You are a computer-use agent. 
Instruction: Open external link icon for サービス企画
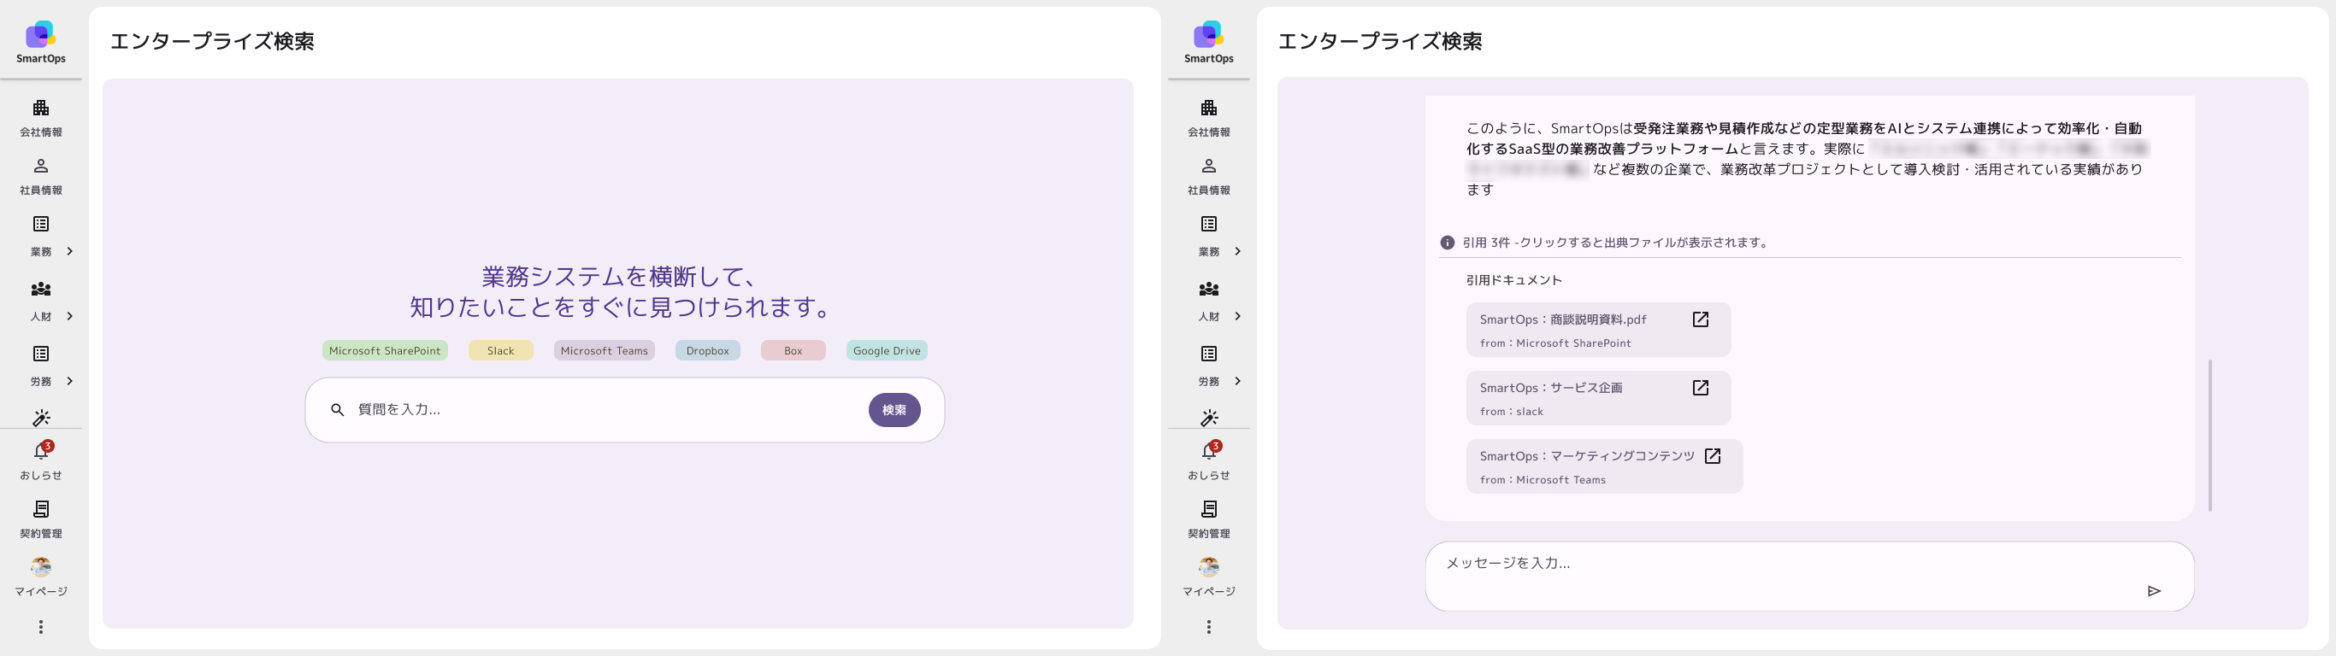1701,388
